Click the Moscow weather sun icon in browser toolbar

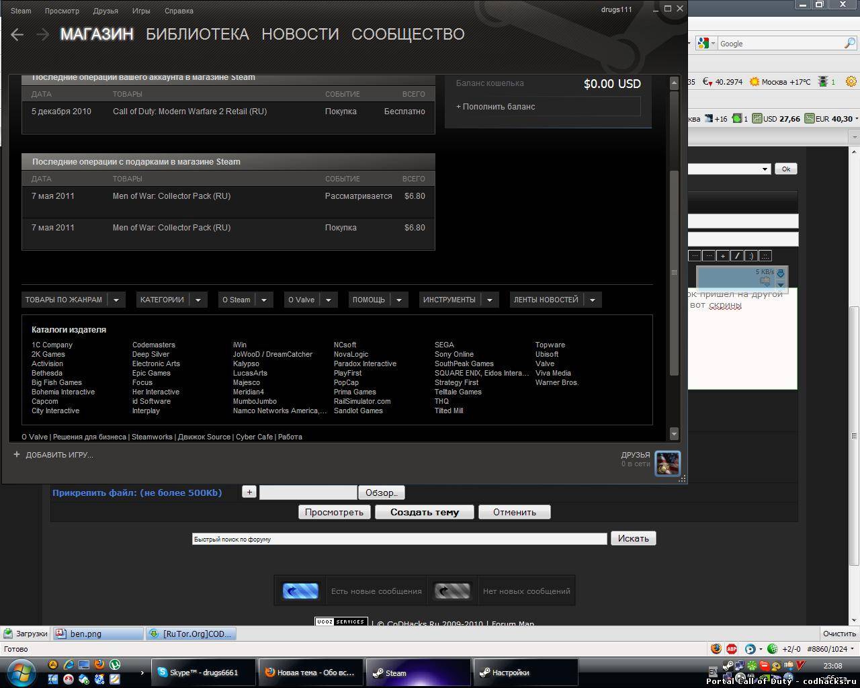point(755,82)
